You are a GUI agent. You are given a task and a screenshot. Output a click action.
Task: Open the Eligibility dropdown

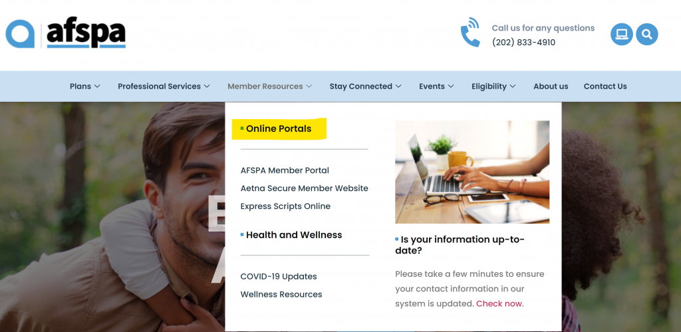tap(494, 86)
